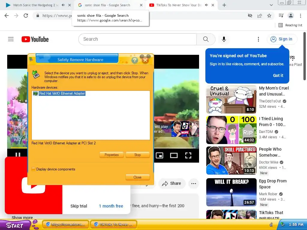The image size is (307, 230).
Task: Switch video to theater mode
Action: coord(174,155)
